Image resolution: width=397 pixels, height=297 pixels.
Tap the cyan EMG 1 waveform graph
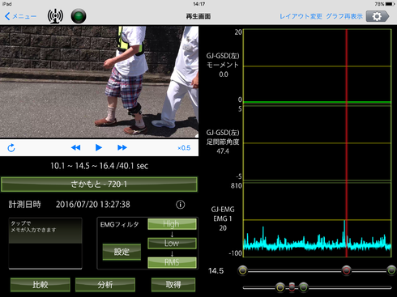point(318,220)
